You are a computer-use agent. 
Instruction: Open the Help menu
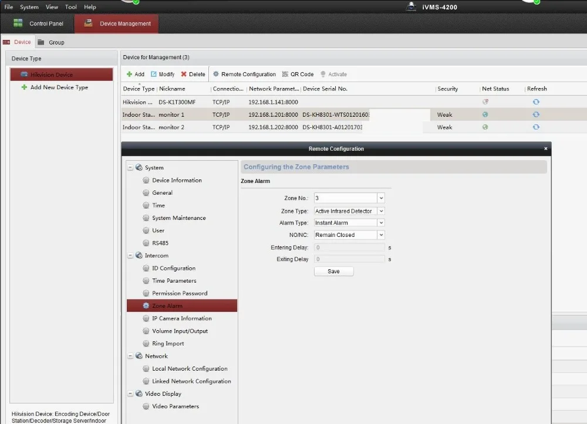coord(90,6)
